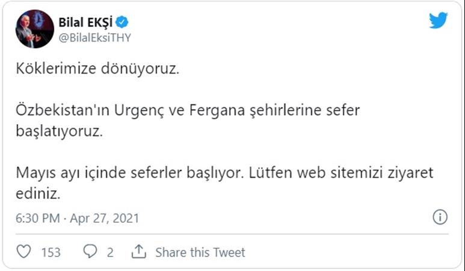Click the word "başlatıyoruz." in the tweet
Viewport: 465px width, 271px height.
(x=60, y=132)
